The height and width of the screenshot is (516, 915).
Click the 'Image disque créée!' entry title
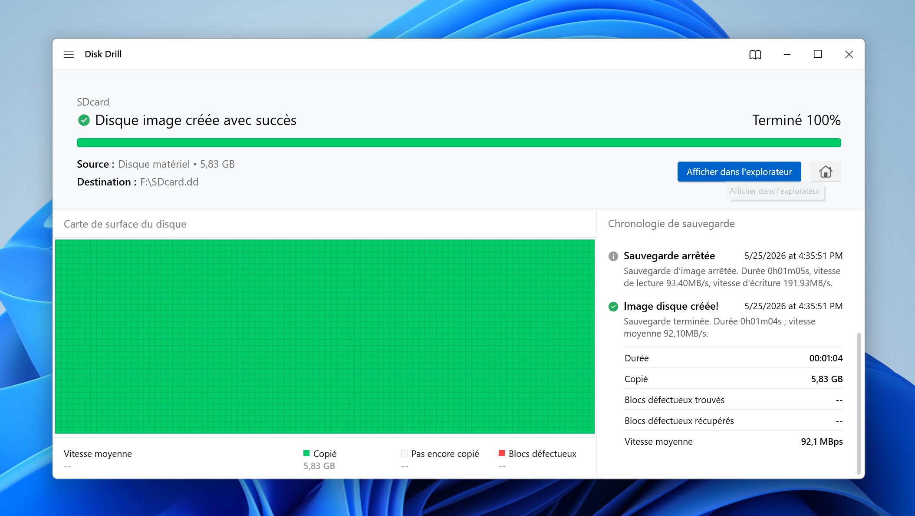pos(671,306)
